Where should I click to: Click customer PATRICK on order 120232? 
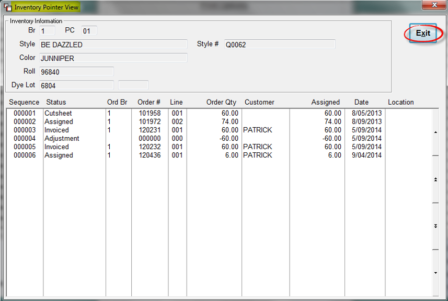257,147
